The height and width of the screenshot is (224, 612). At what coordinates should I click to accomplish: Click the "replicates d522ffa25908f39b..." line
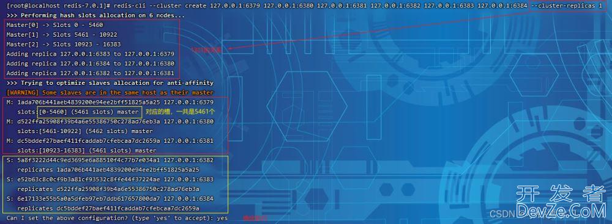108,189
